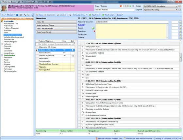Open the Messerli dropdown in left toolbar
The image size is (183, 140).
[11, 15]
